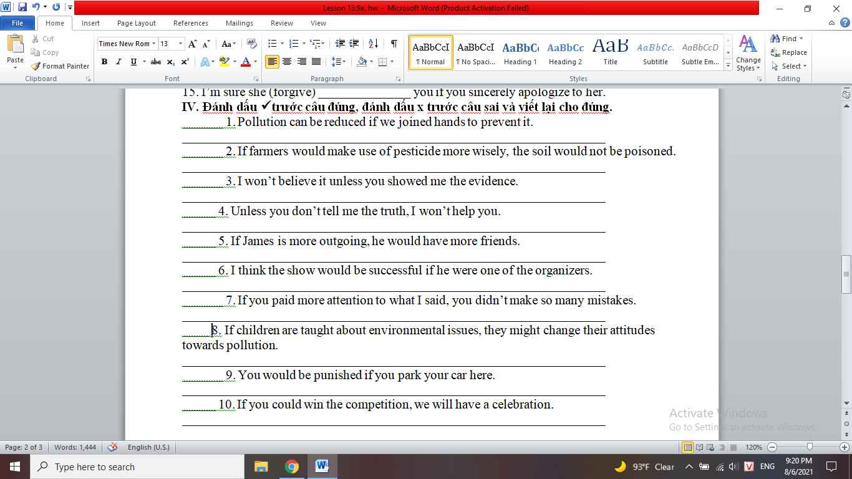Switch to the Review tab
852x479 pixels.
coord(282,23)
